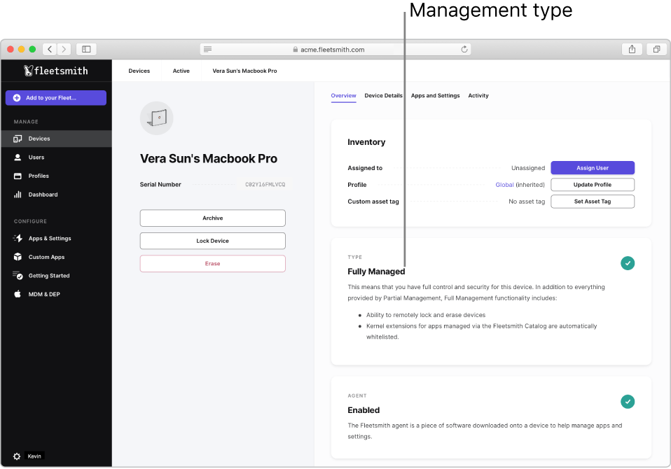Open settings via the gear icon
Viewport: 671px width, 469px height.
tap(17, 456)
